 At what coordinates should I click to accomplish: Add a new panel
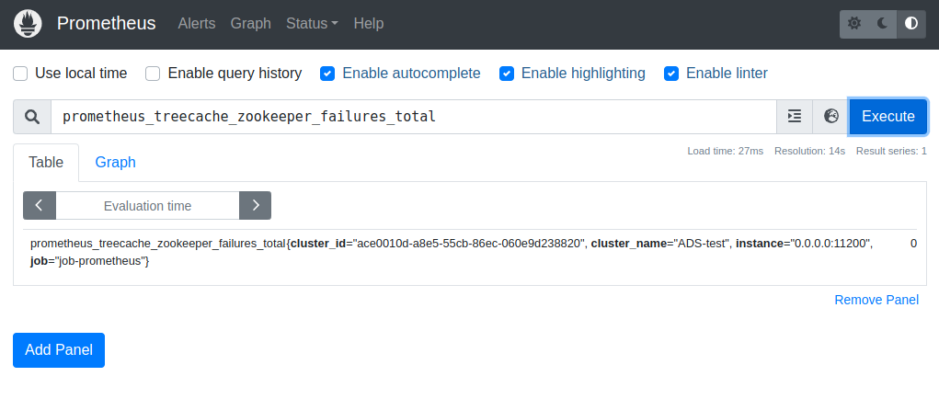click(x=59, y=350)
